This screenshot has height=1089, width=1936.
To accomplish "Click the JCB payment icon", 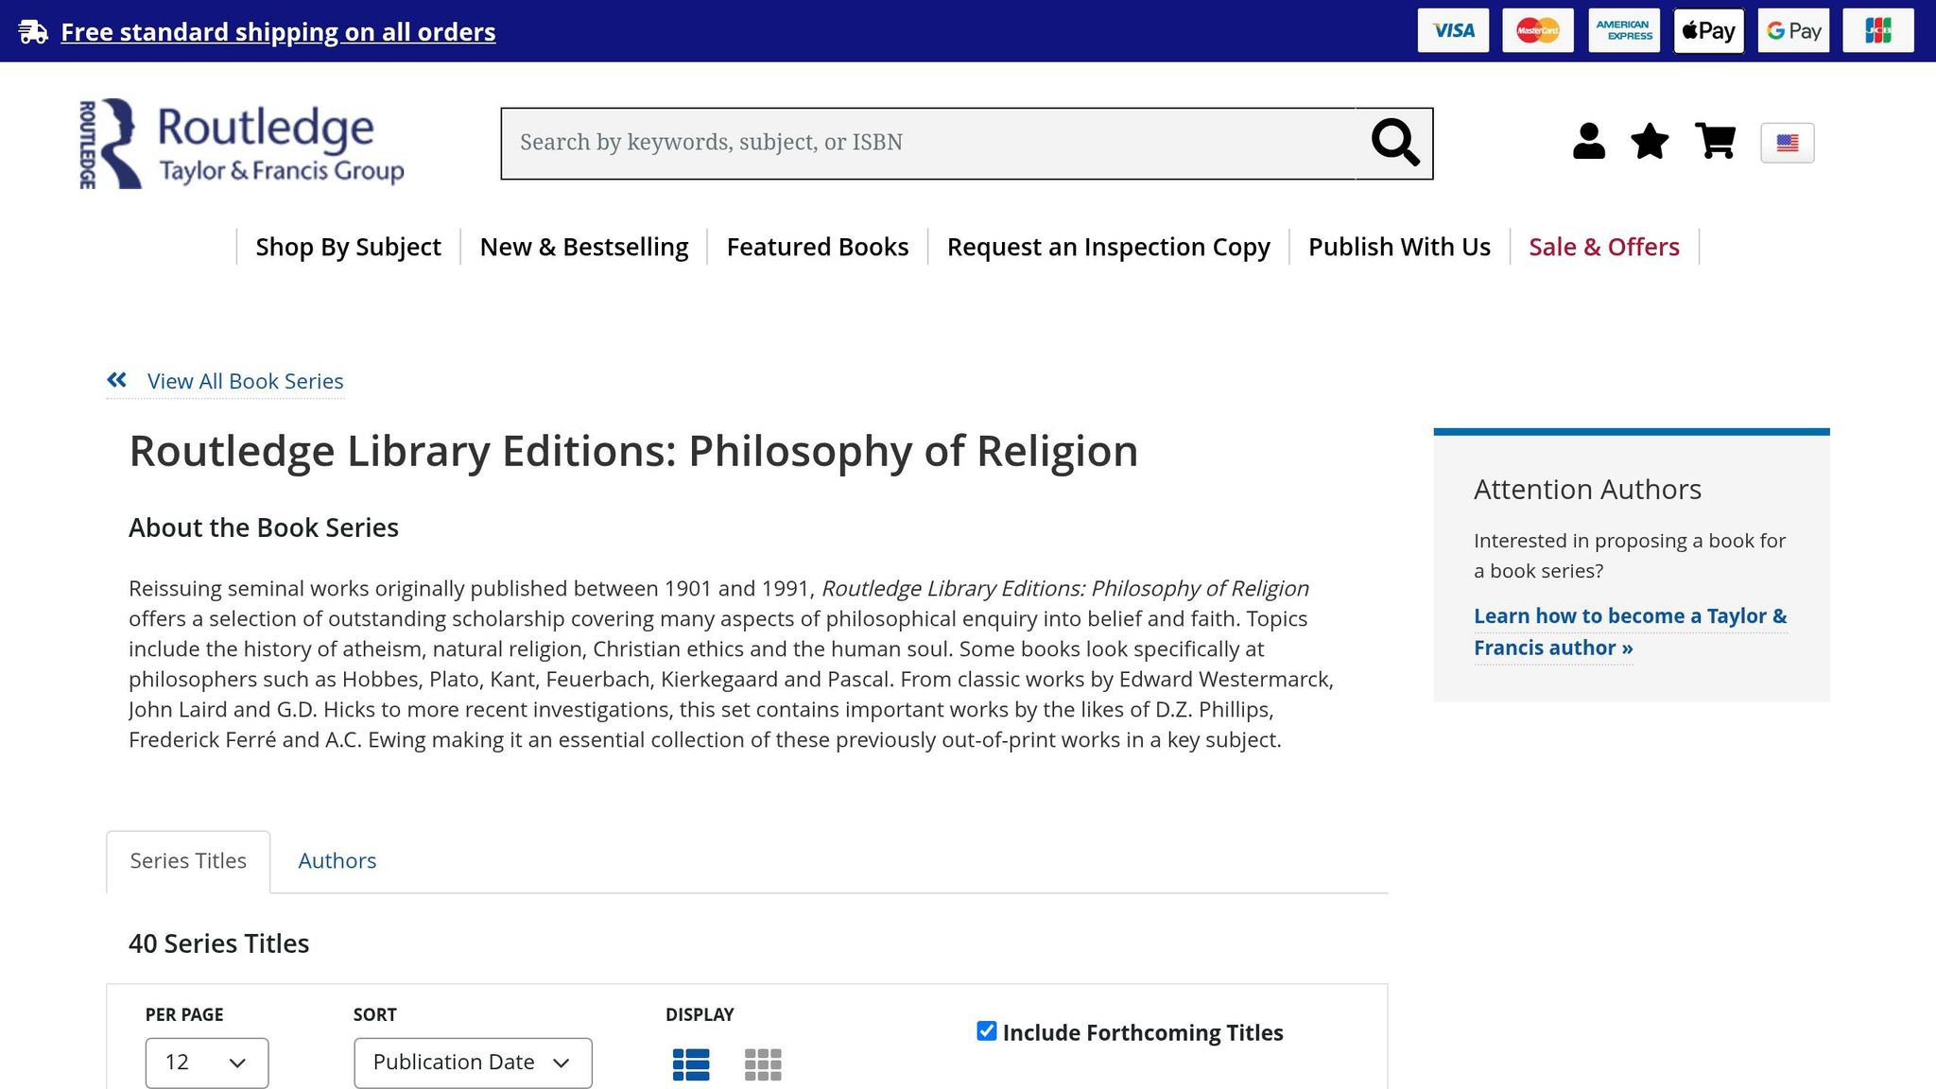I will pos(1878,31).
